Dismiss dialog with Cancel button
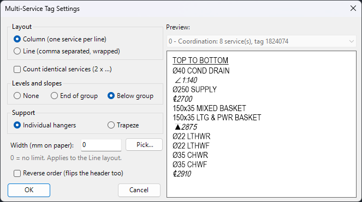The image size is (362, 202). pyautogui.click(x=139, y=190)
